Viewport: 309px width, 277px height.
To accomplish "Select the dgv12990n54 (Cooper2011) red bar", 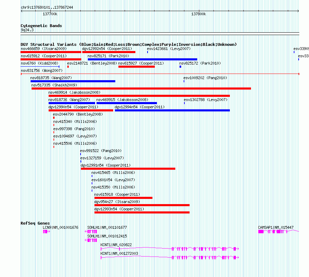I will coord(81,110).
